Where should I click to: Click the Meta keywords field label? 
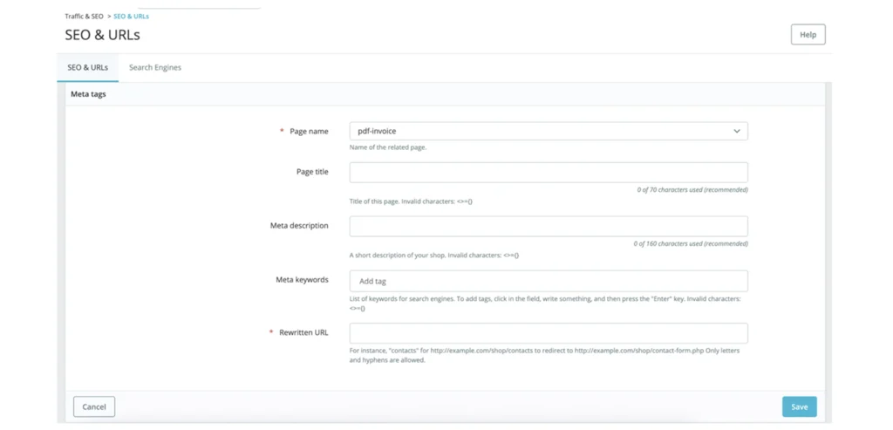coord(302,280)
